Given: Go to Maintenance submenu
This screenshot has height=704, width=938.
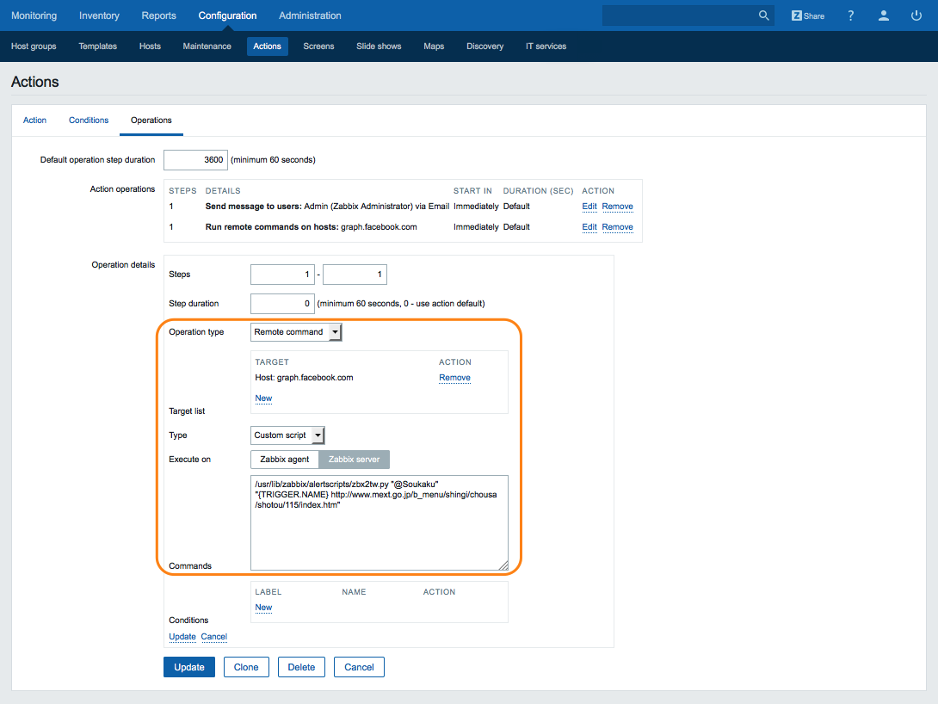Looking at the screenshot, I should (207, 46).
